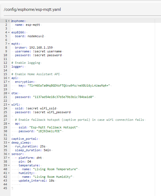This screenshot has height=196, width=161.
Task: Fold the dht platform list item
Action: click(9, 158)
